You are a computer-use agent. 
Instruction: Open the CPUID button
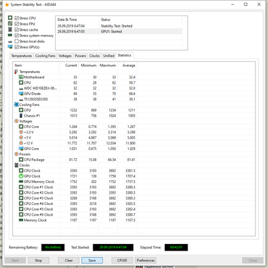pyautogui.click(x=122, y=261)
